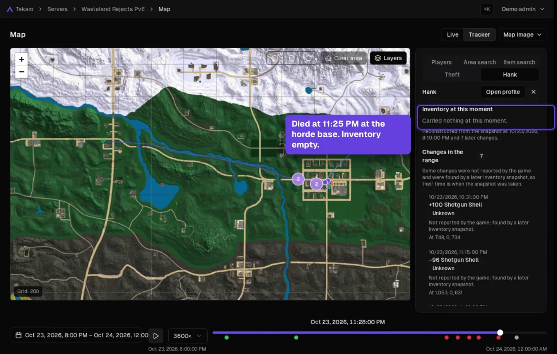Open the command palette ⌘K shortcut button
The height and width of the screenshot is (354, 557).
tap(487, 9)
